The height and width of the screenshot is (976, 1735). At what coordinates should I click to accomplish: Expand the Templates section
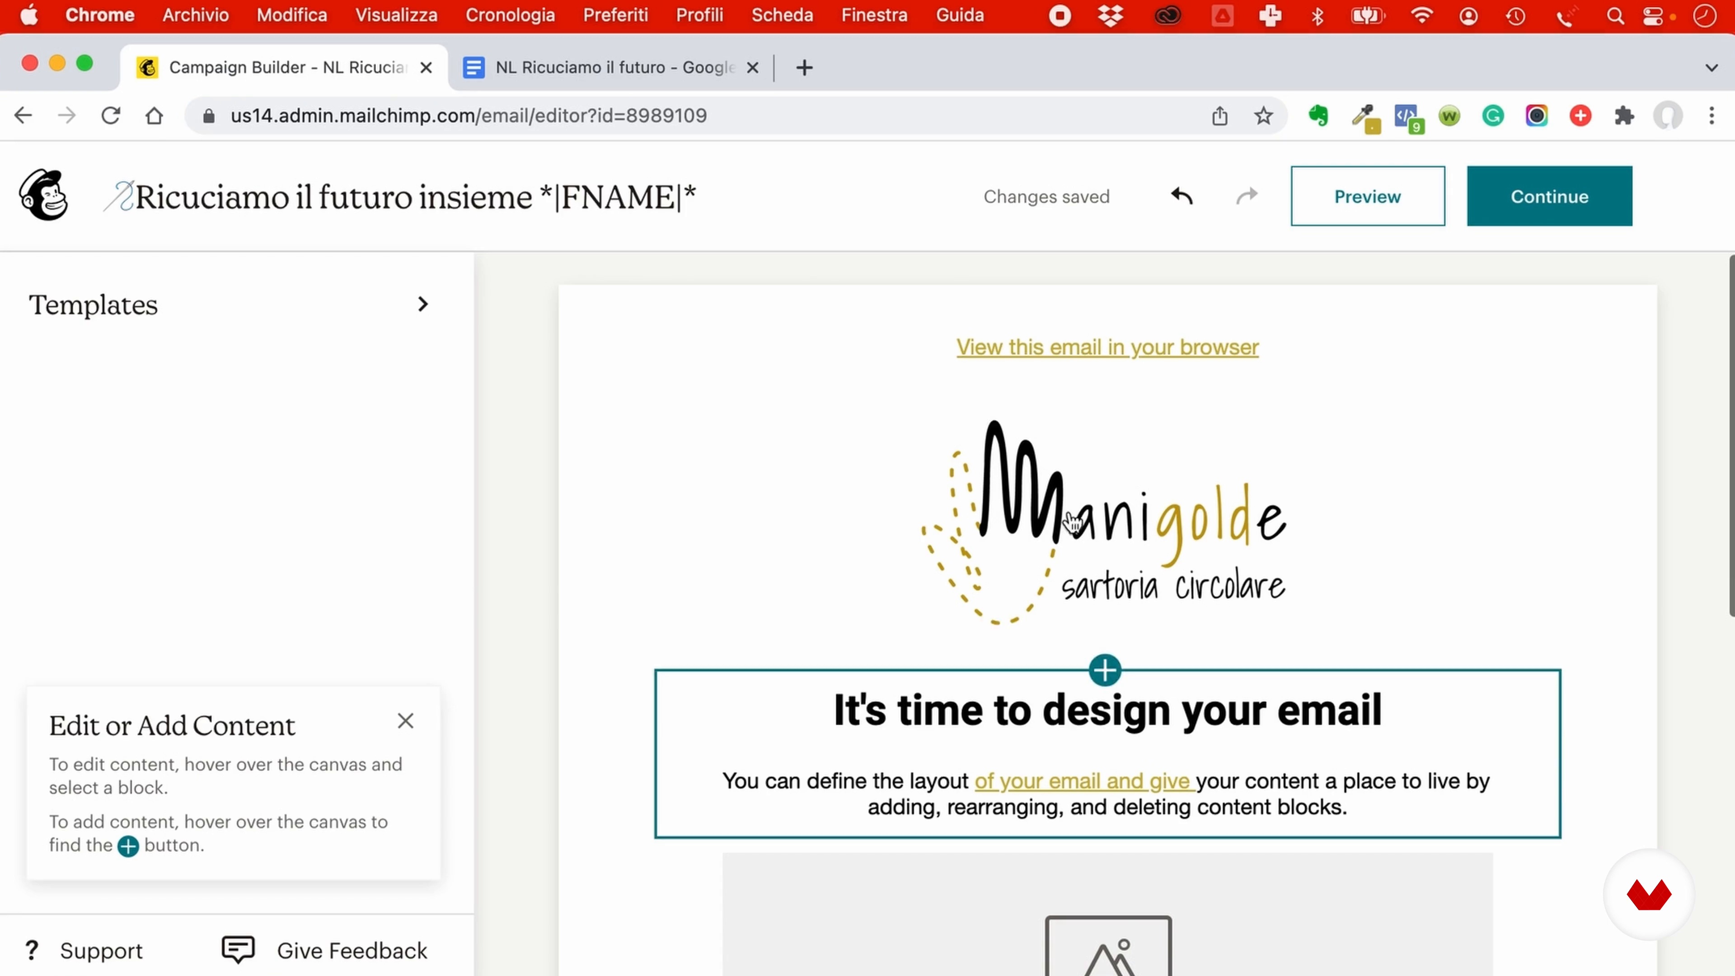pos(229,305)
